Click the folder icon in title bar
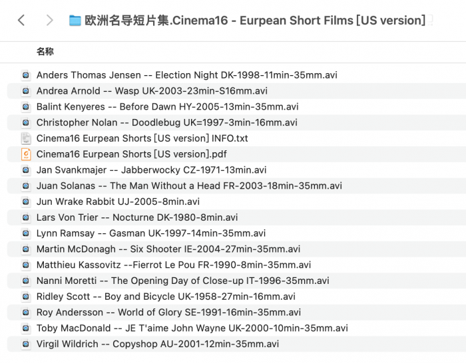This screenshot has width=466, height=363. [75, 21]
